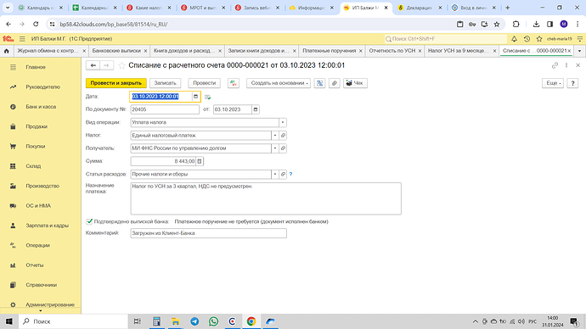Screen dimensions: 586x329
Task: Open calculator for the Сумма field
Action: click(x=200, y=161)
